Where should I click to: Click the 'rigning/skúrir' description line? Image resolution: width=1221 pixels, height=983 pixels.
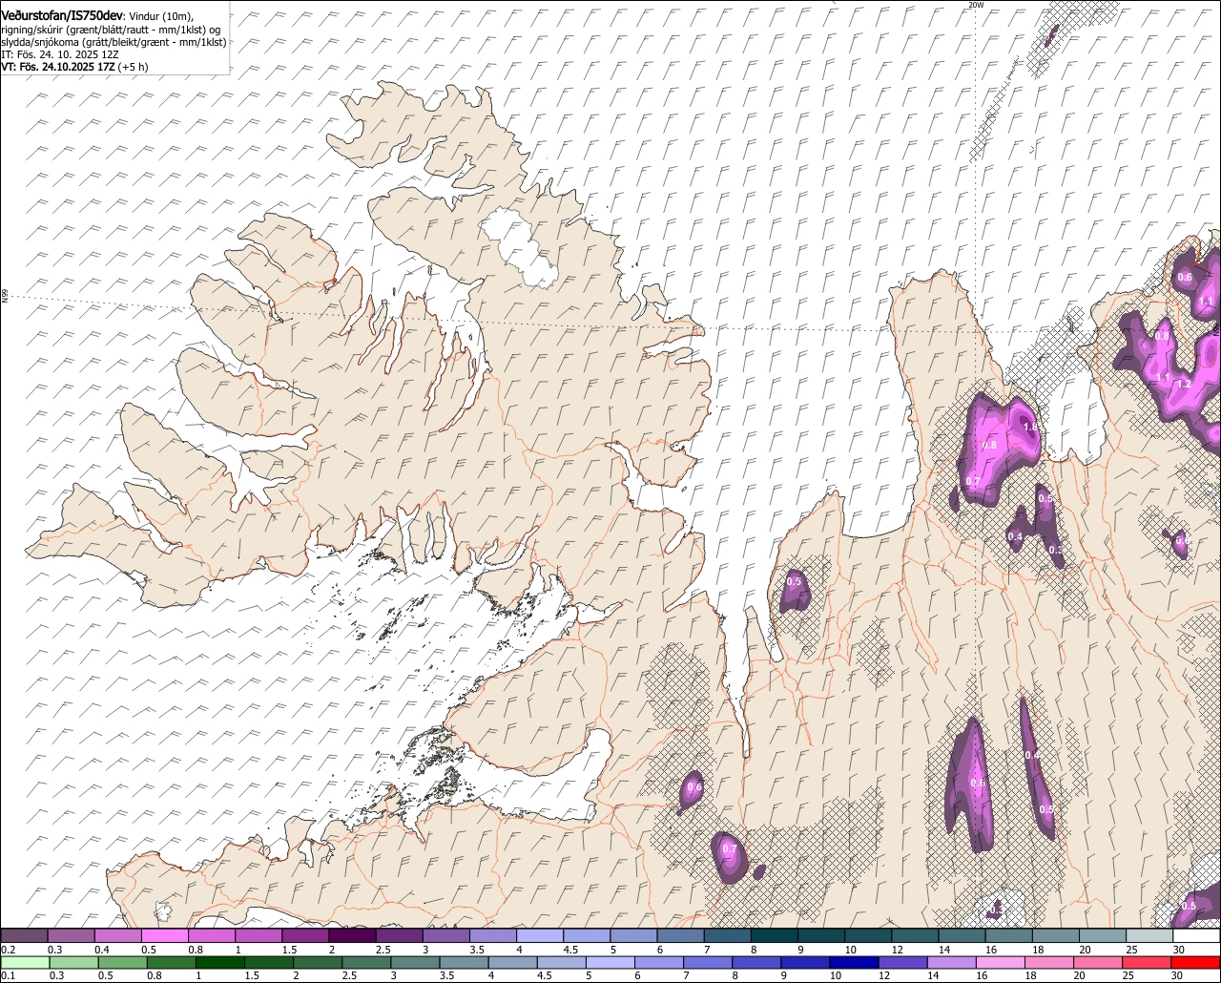[111, 30]
